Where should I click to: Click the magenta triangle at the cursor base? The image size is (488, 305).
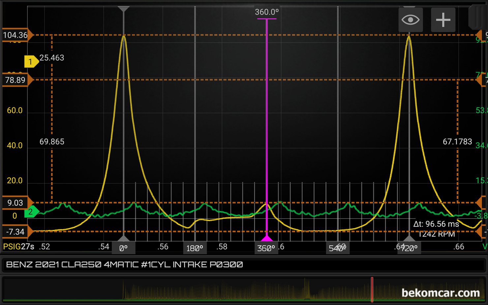point(267,238)
